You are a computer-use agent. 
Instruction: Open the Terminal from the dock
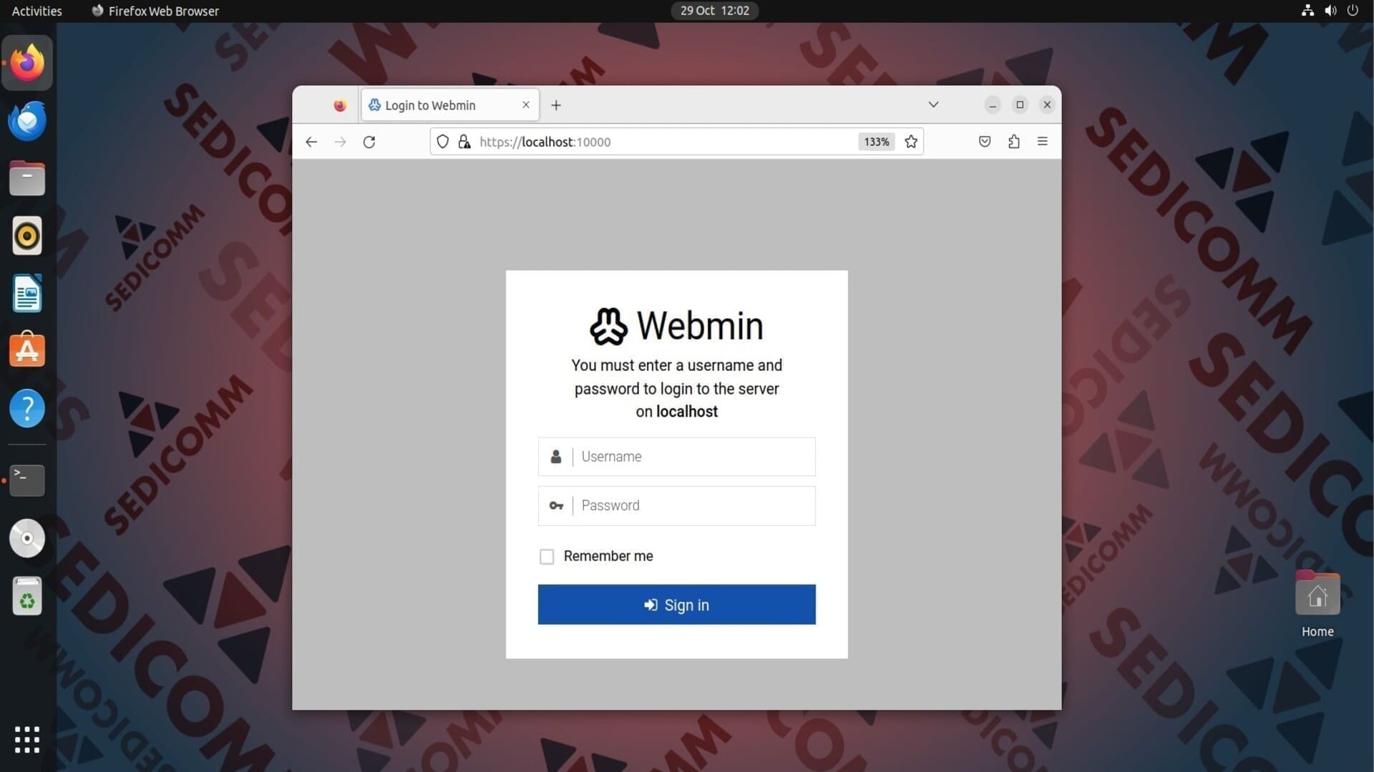click(27, 480)
